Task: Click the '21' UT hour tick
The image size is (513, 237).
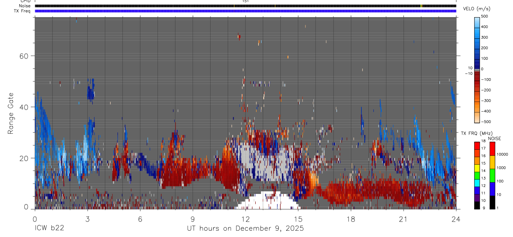Action: (x=403, y=219)
